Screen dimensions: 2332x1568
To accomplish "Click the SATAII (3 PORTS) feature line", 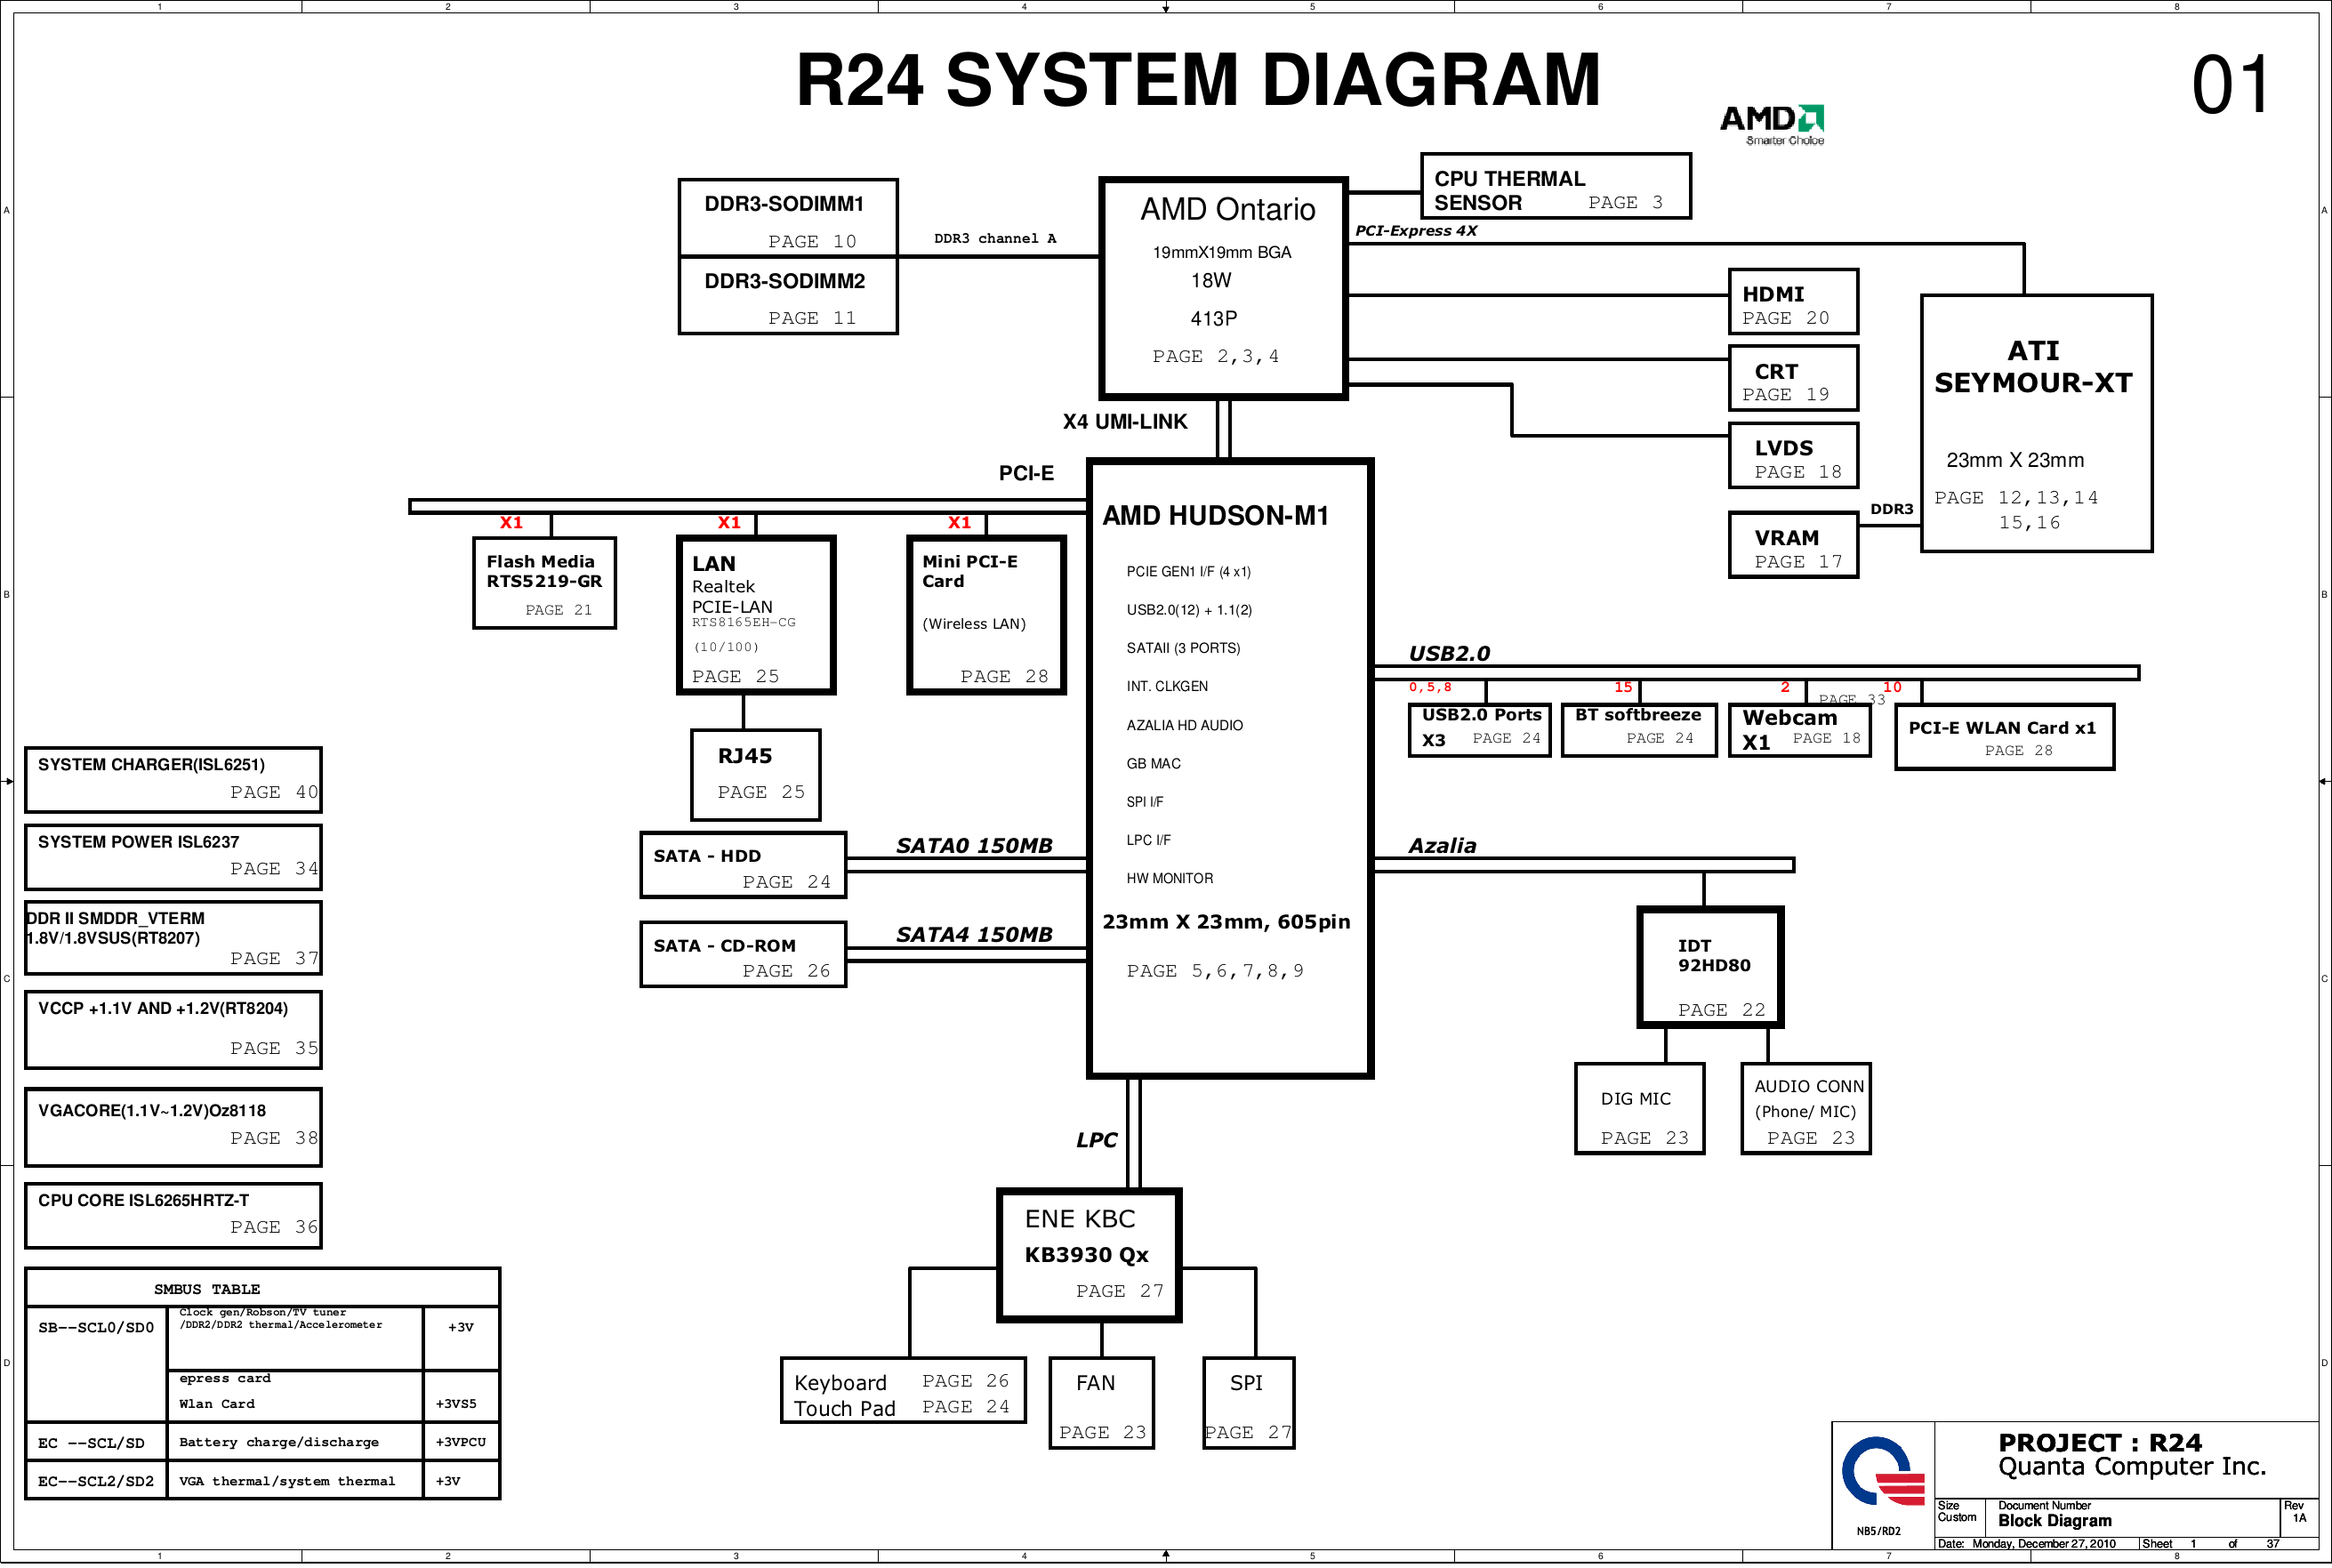I will coord(1183,648).
